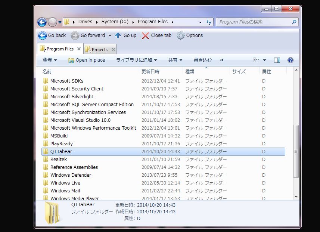Click the search magnifier icon
This screenshot has height=232, width=320.
point(294,22)
